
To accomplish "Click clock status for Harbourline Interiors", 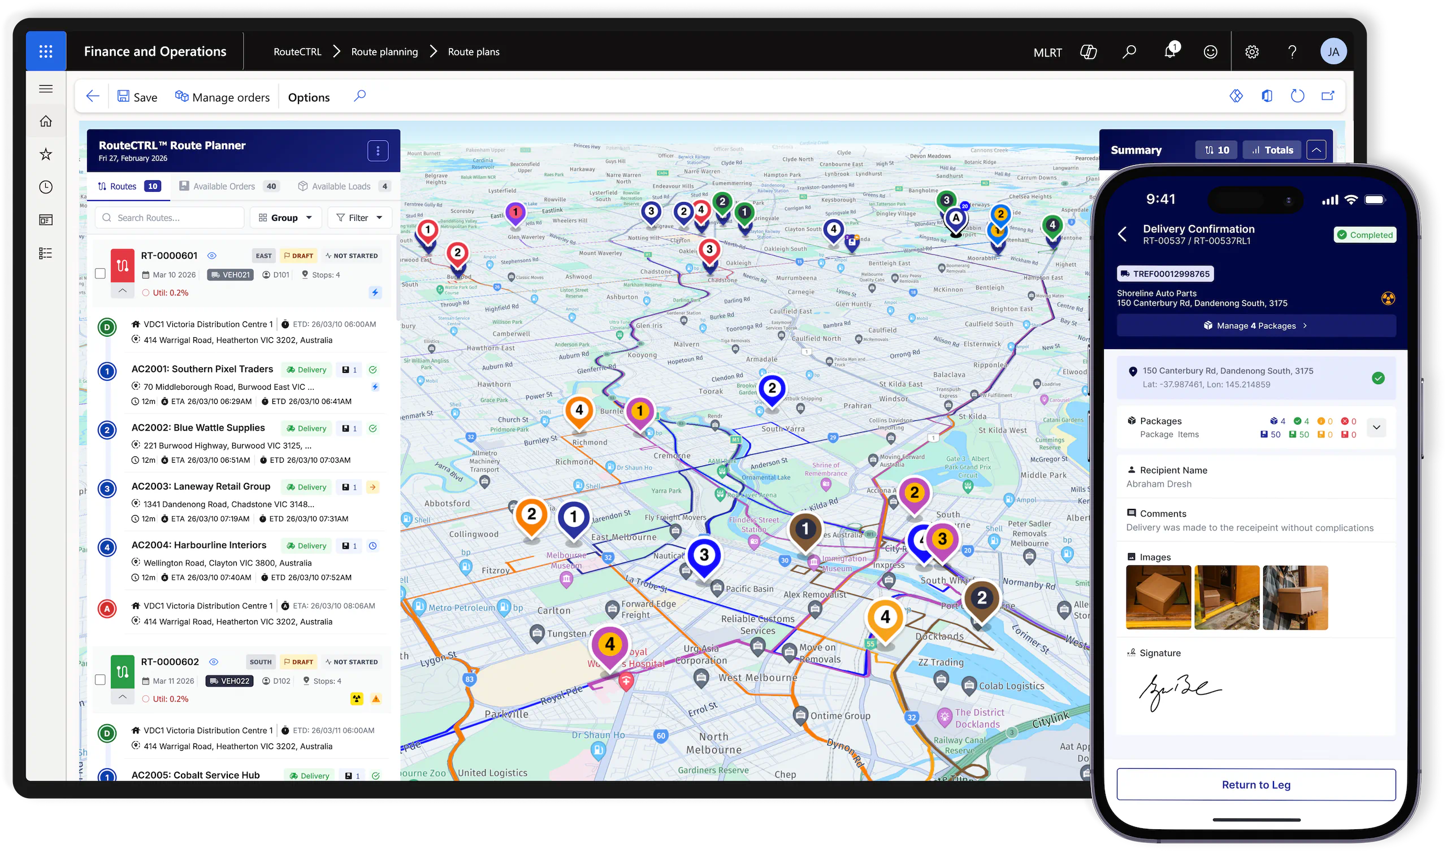I will tap(372, 546).
